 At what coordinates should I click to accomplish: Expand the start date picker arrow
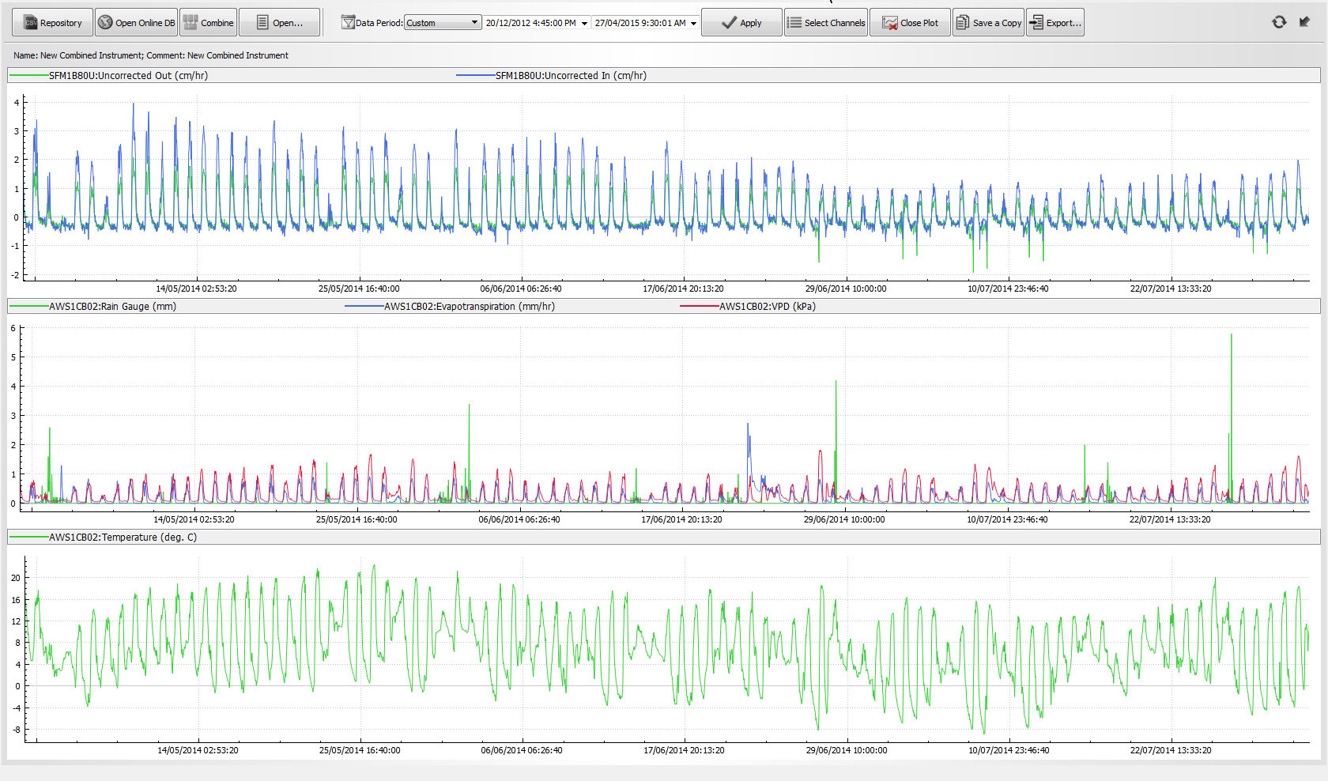[x=585, y=24]
